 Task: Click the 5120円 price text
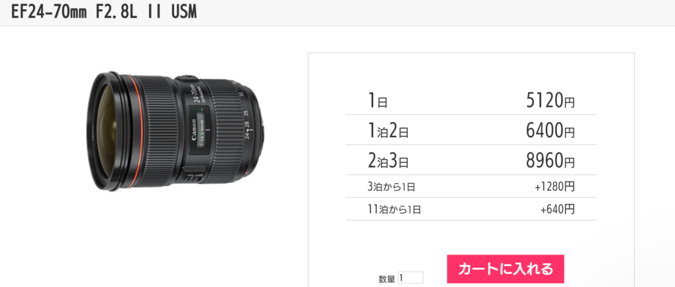[550, 101]
